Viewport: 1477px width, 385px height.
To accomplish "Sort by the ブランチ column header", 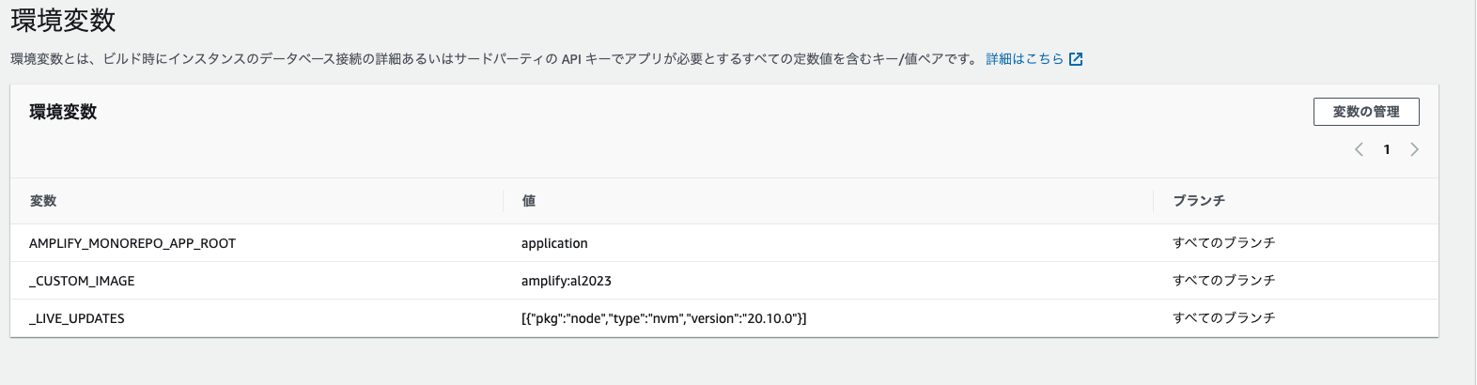I will (1199, 201).
